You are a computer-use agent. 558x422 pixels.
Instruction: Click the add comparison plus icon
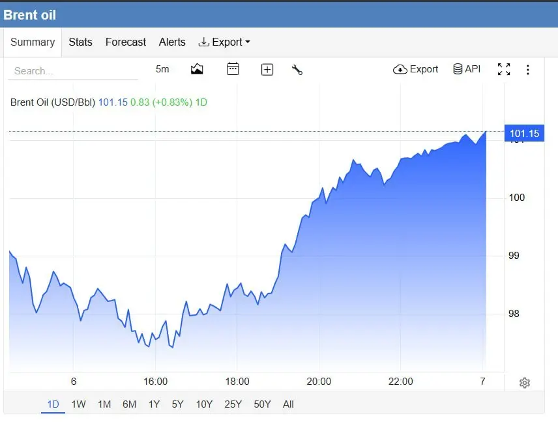(x=267, y=69)
